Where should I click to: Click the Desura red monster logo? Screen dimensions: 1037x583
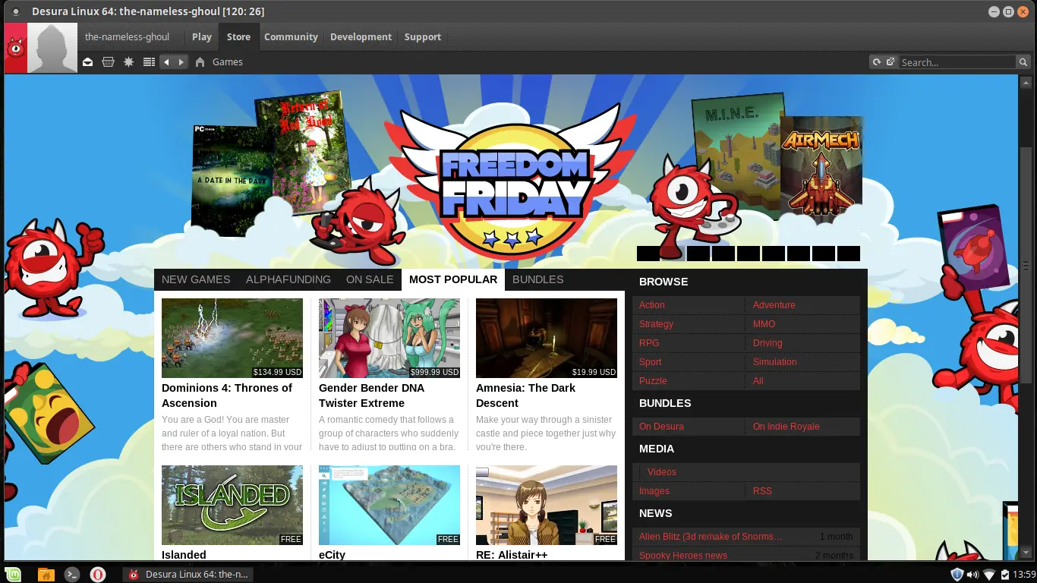pyautogui.click(x=15, y=48)
